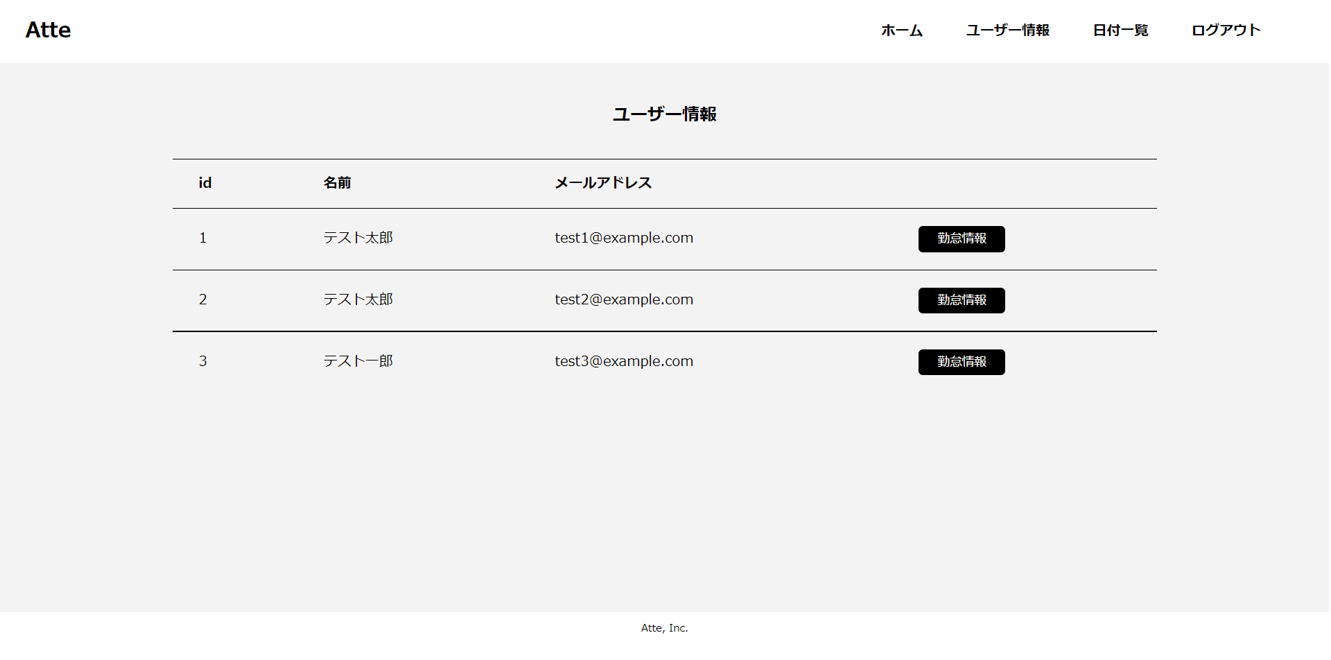Open 勤怠情報 for test2@example.com
Image resolution: width=1331 pixels, height=660 pixels.
961,300
